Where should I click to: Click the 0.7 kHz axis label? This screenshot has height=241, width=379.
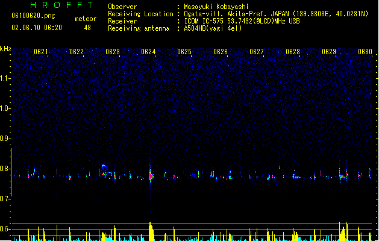(5, 199)
